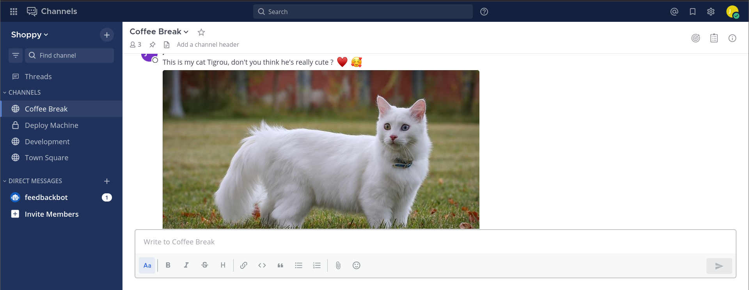Open saved posts bookmark icon
The image size is (749, 290).
point(692,12)
